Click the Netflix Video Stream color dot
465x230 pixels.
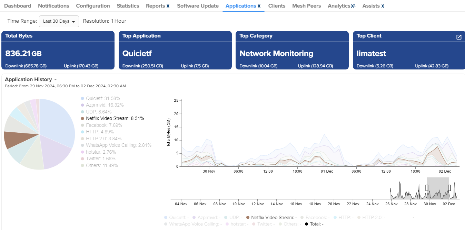click(82, 118)
